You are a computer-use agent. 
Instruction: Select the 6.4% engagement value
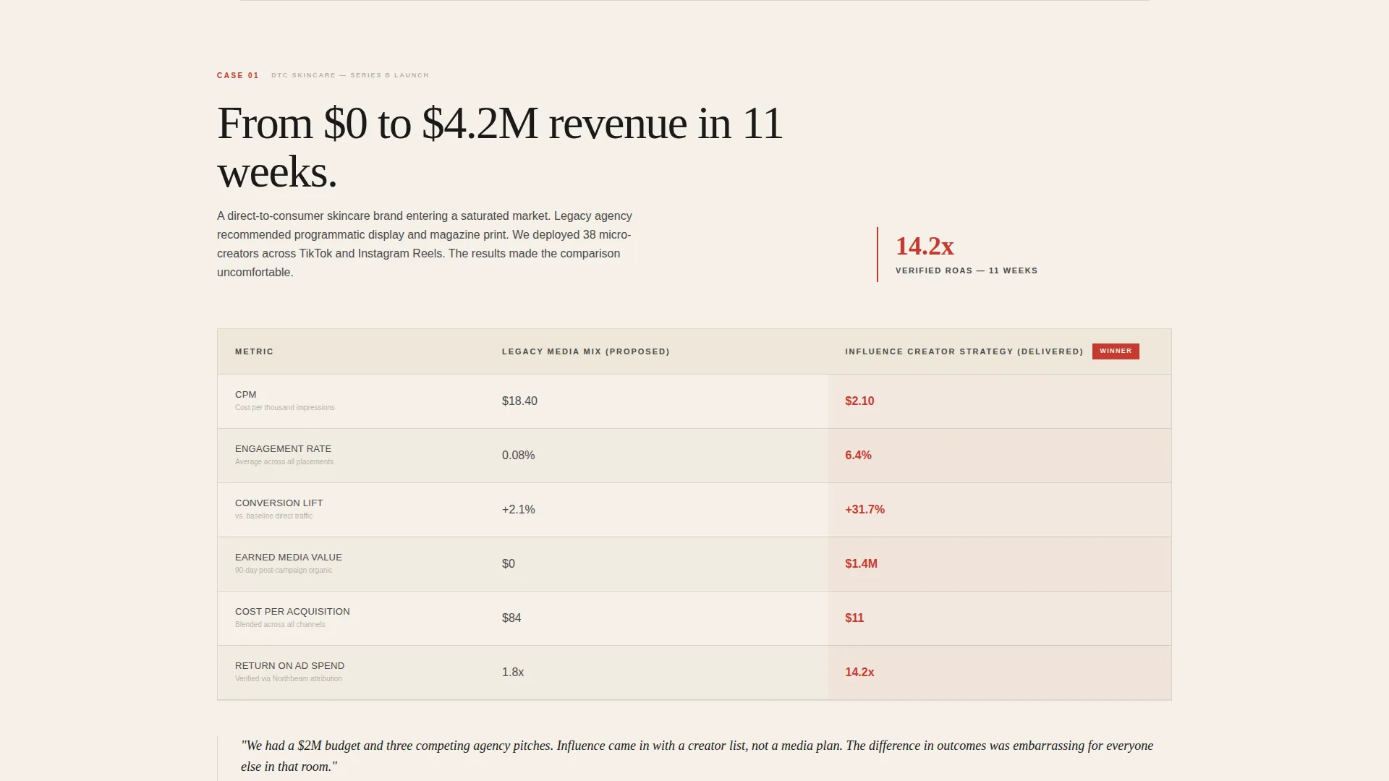click(x=858, y=456)
